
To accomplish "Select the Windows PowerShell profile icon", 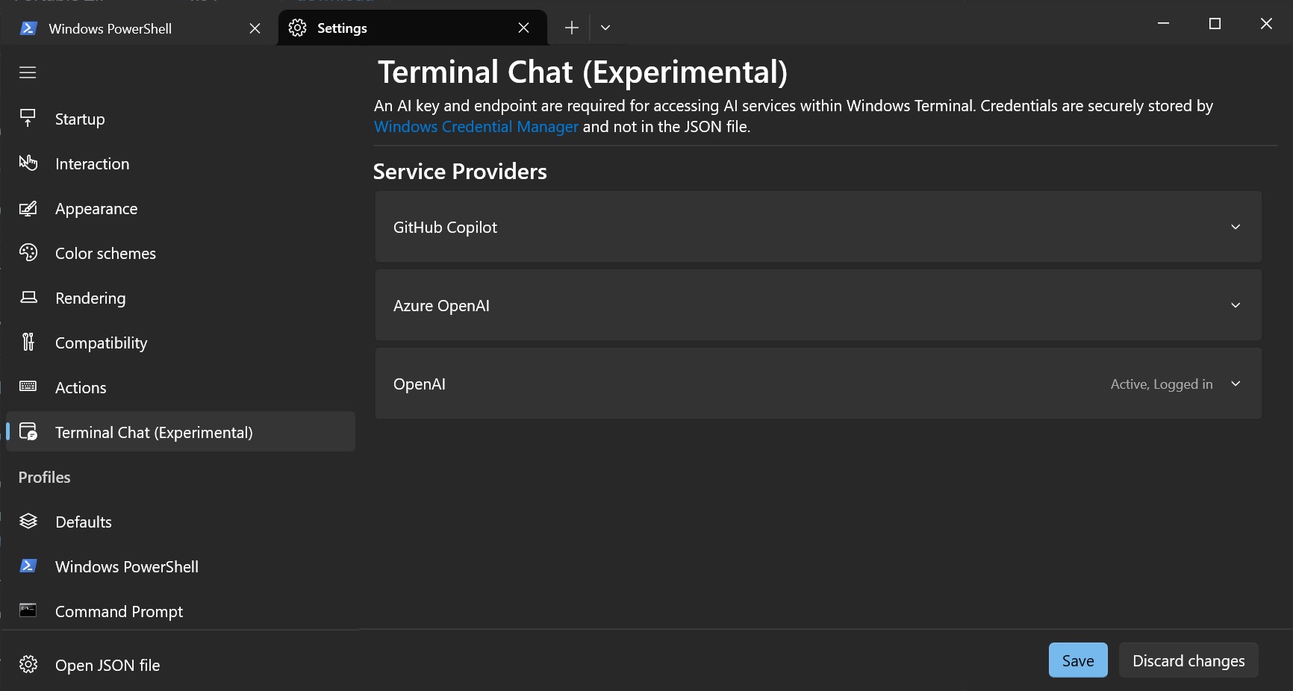I will (x=28, y=566).
